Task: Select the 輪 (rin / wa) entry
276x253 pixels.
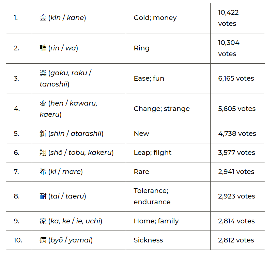Action: (59, 48)
